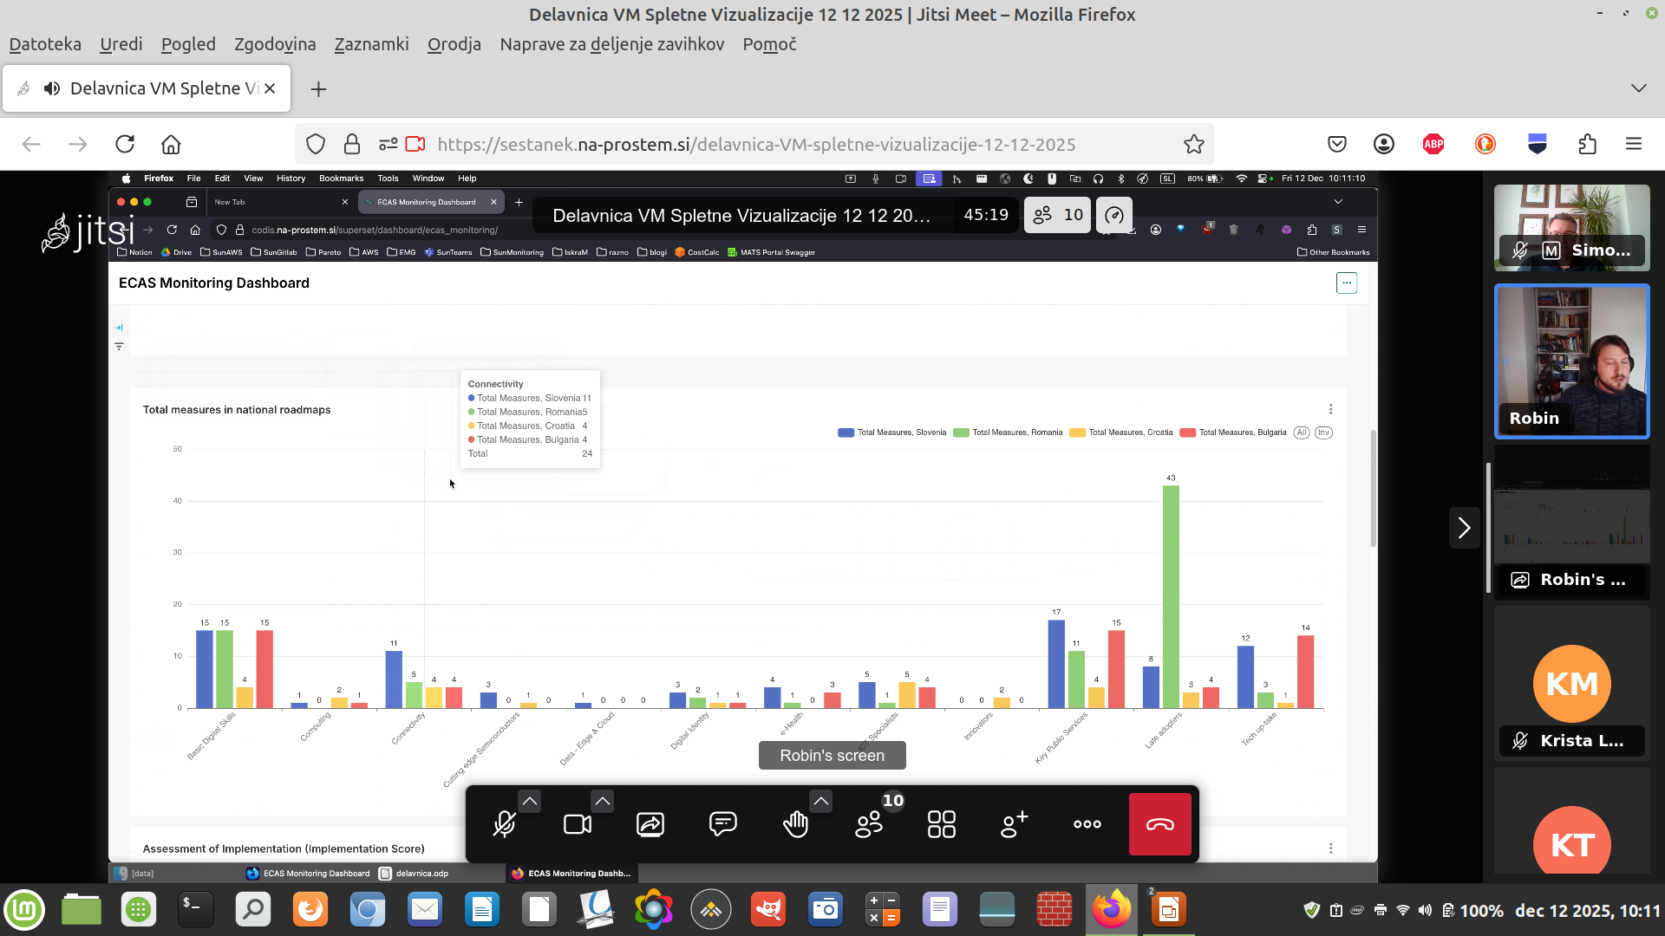1665x936 pixels.
Task: Open more actions menu in toolbar
Action: tap(1087, 824)
